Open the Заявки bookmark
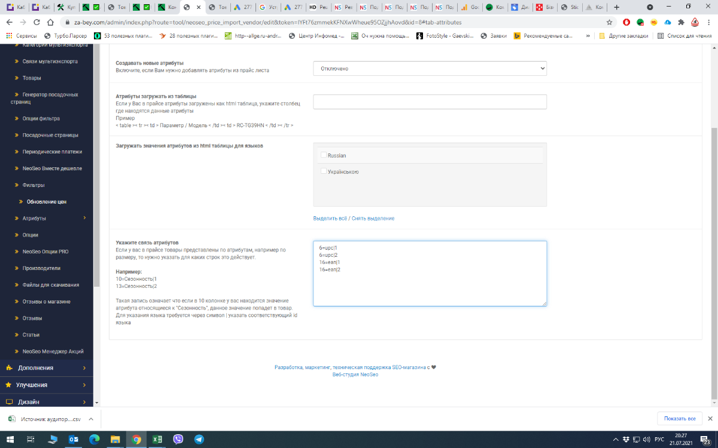 pyautogui.click(x=494, y=36)
